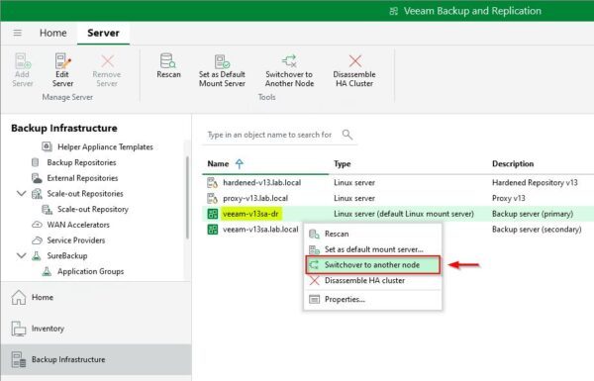
Task: Click the Add Server ribbon button
Action: (23, 70)
